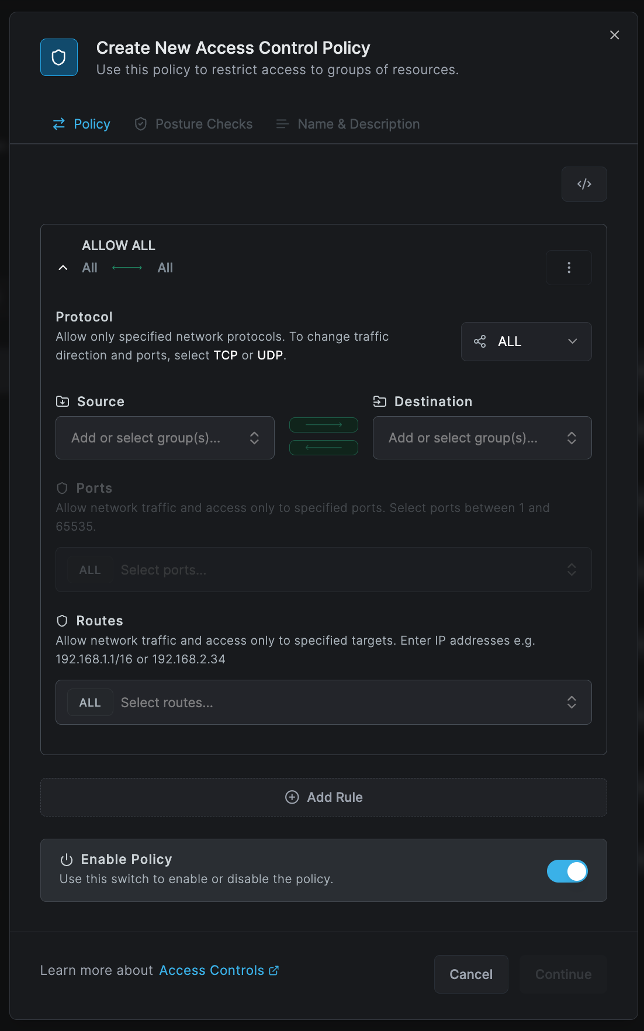
Task: Click the Source folder icon
Action: [63, 402]
